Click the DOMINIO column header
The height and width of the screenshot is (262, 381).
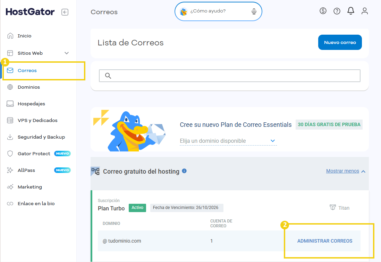(111, 224)
